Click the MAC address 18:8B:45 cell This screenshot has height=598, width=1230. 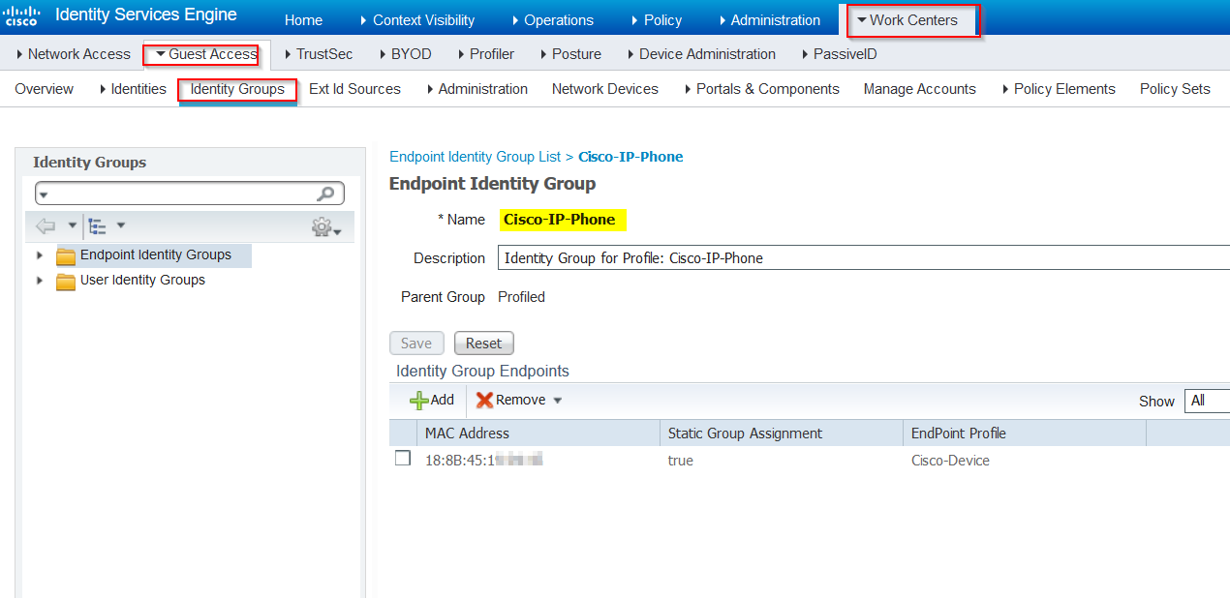[483, 461]
